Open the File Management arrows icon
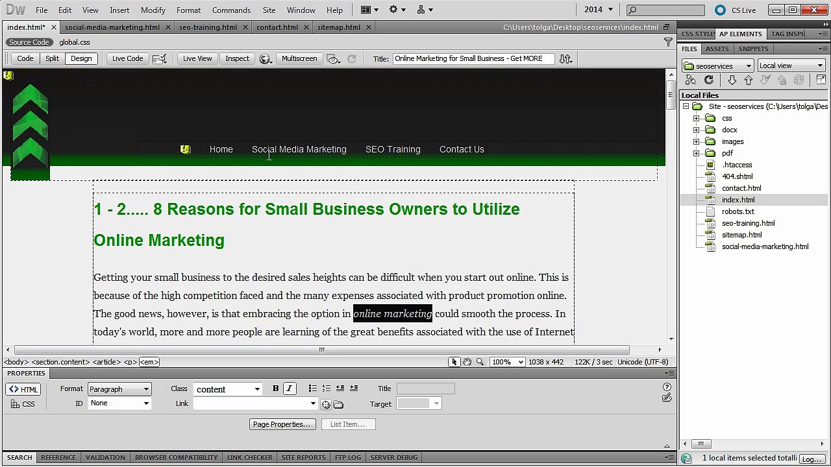 pos(566,58)
